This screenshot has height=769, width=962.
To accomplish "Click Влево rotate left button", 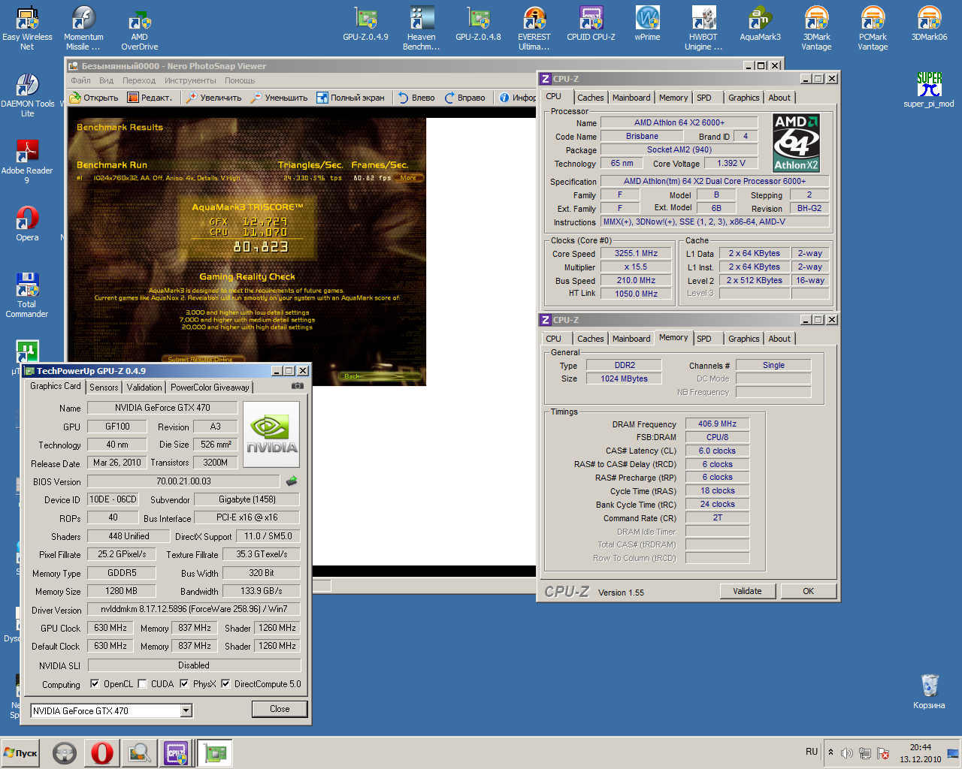I will [x=416, y=98].
